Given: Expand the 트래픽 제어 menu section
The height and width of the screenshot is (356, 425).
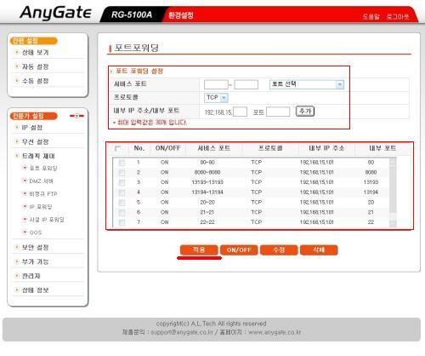Looking at the screenshot, I should coord(38,156).
